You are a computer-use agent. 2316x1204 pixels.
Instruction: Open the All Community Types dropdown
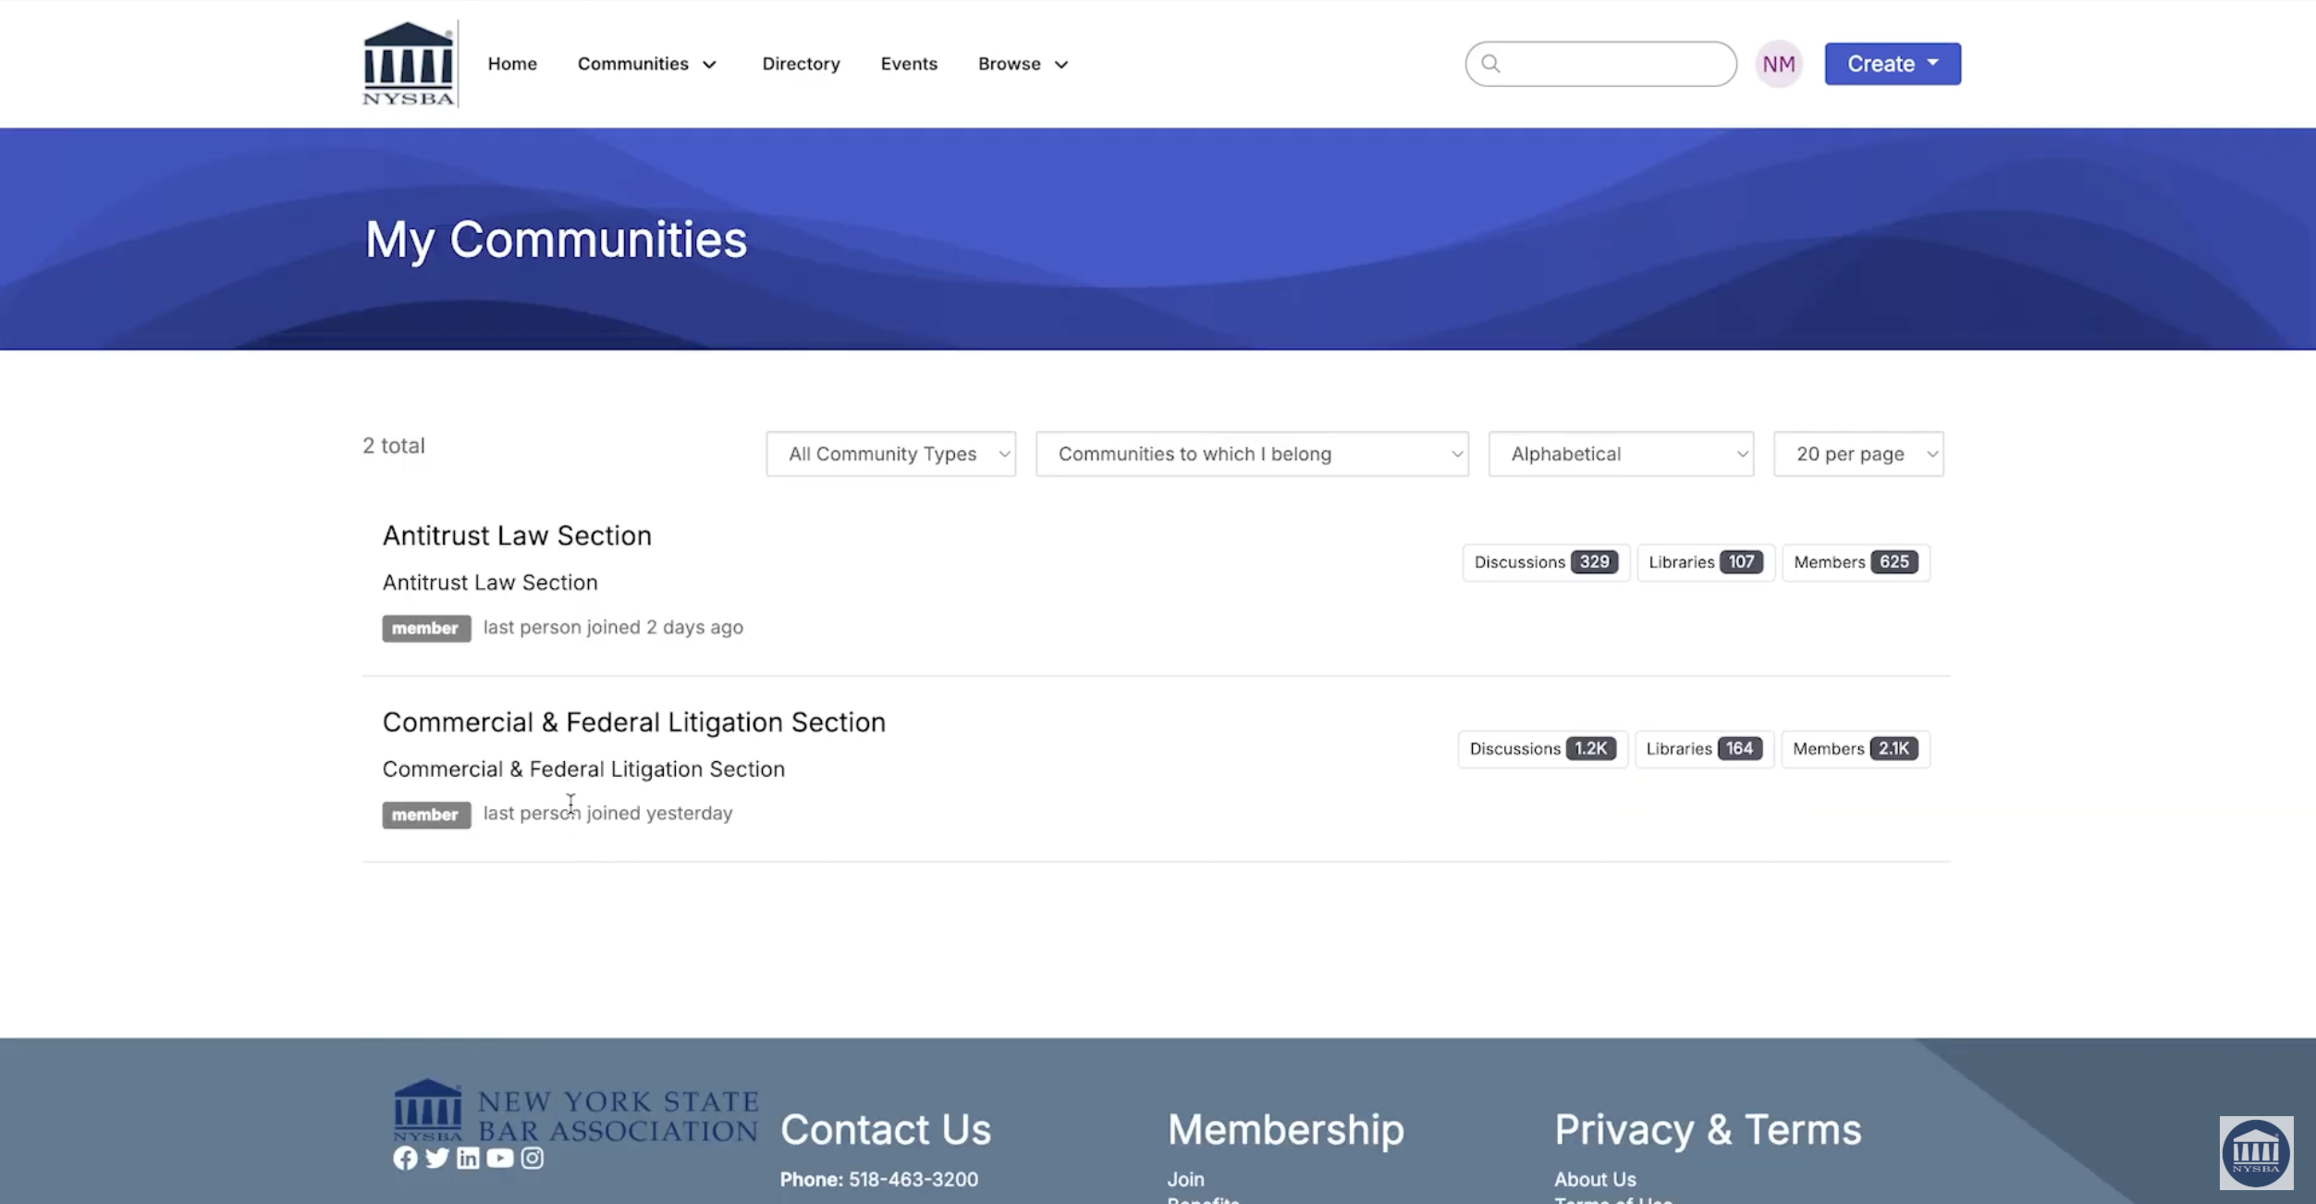(889, 454)
